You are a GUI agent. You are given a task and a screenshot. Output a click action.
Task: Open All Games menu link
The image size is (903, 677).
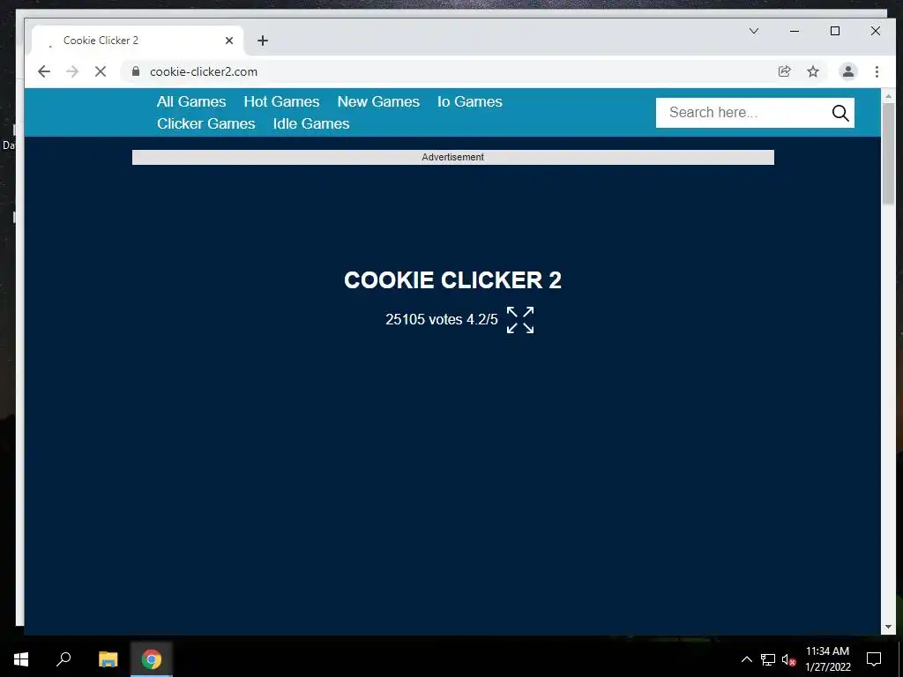click(x=191, y=102)
